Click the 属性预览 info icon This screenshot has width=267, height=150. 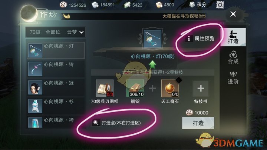[x=189, y=39]
